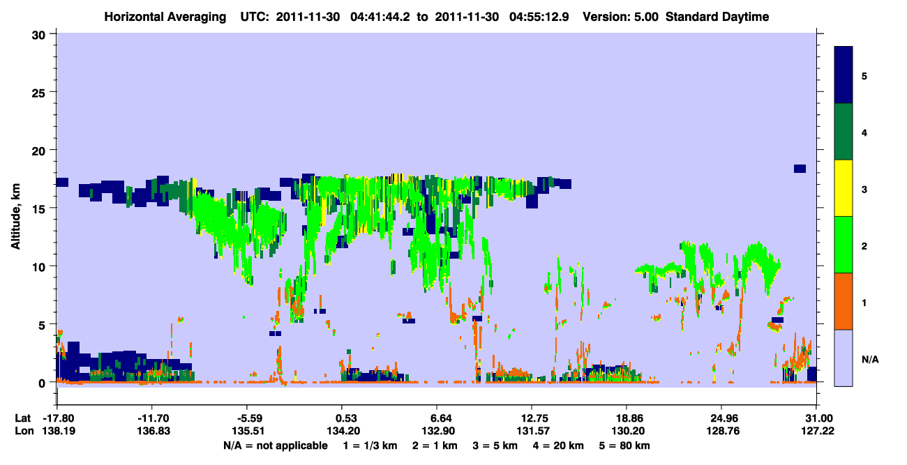Click the yellow legend swatch labeled 3
This screenshot has height=465, width=907.
844,188
